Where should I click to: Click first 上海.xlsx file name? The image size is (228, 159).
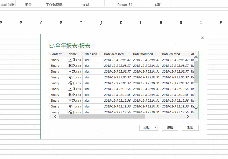click(75, 60)
